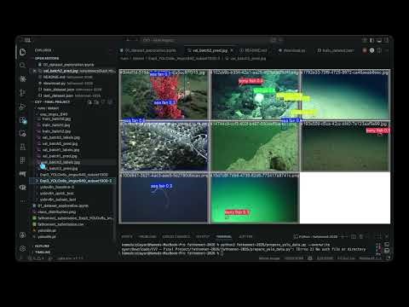
Task: Split the terminal
Action: pos(354,236)
